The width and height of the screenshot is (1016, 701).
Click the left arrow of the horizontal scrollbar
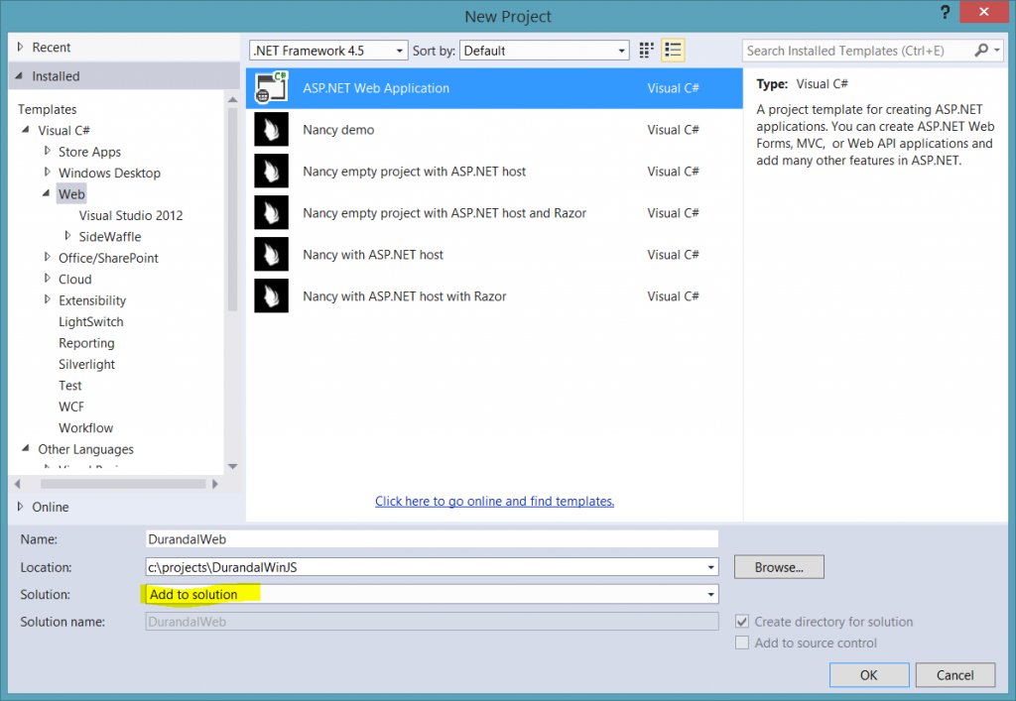coord(17,484)
